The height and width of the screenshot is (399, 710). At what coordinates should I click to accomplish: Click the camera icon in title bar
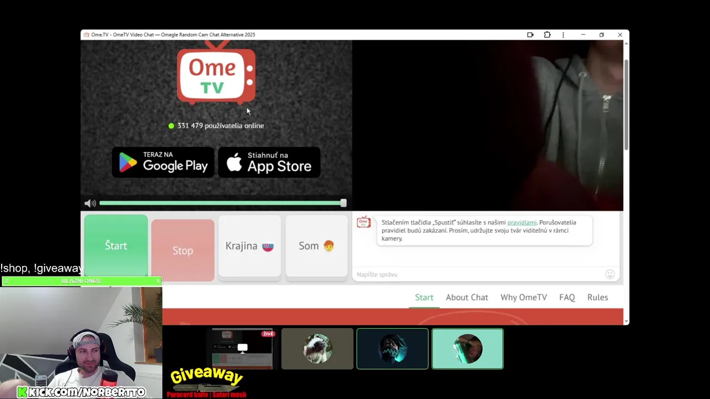point(530,35)
